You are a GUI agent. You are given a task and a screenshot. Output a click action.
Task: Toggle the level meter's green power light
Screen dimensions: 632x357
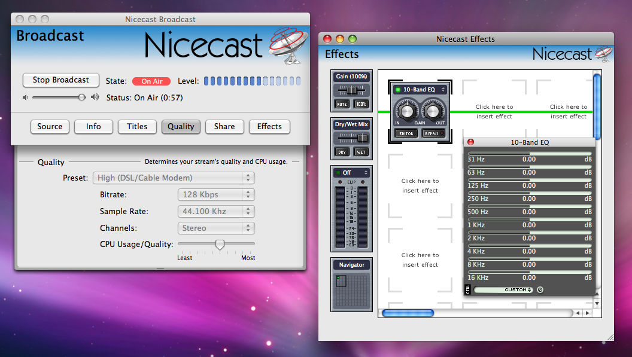click(338, 172)
